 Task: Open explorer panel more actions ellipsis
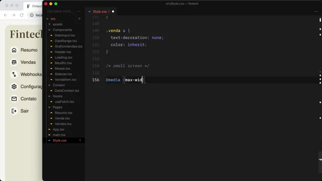click(79, 12)
